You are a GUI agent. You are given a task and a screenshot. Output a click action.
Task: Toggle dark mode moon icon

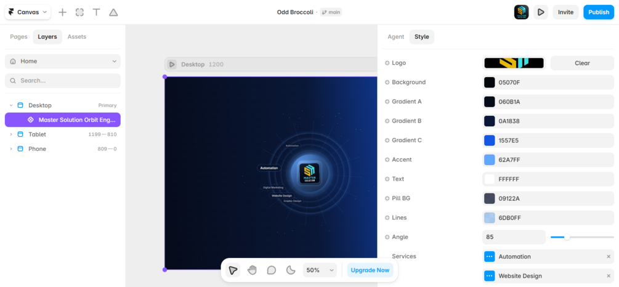pyautogui.click(x=291, y=270)
